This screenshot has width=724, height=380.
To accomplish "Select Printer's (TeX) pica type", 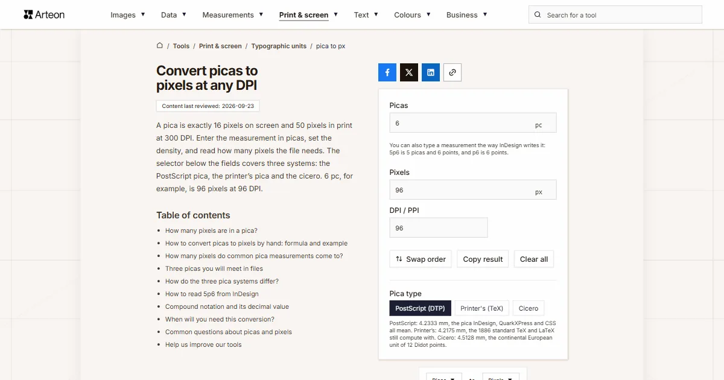I will 481,308.
